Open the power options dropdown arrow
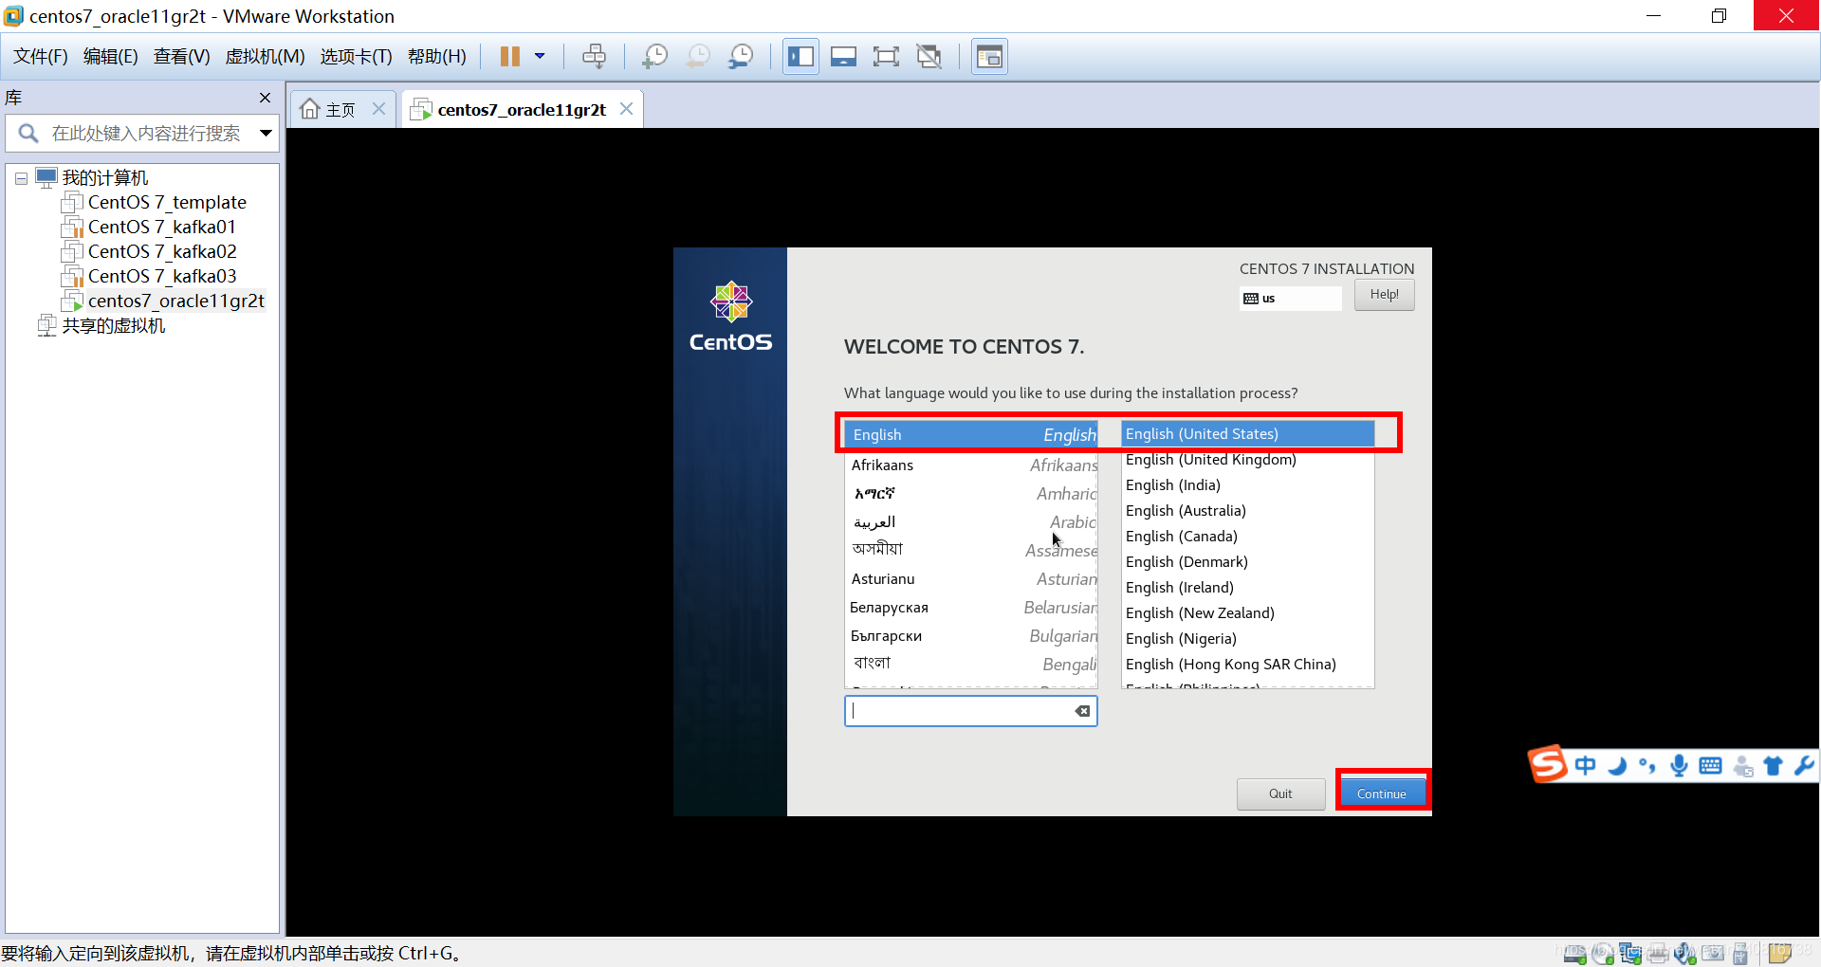Viewport: 1821px width, 967px height. pyautogui.click(x=540, y=57)
